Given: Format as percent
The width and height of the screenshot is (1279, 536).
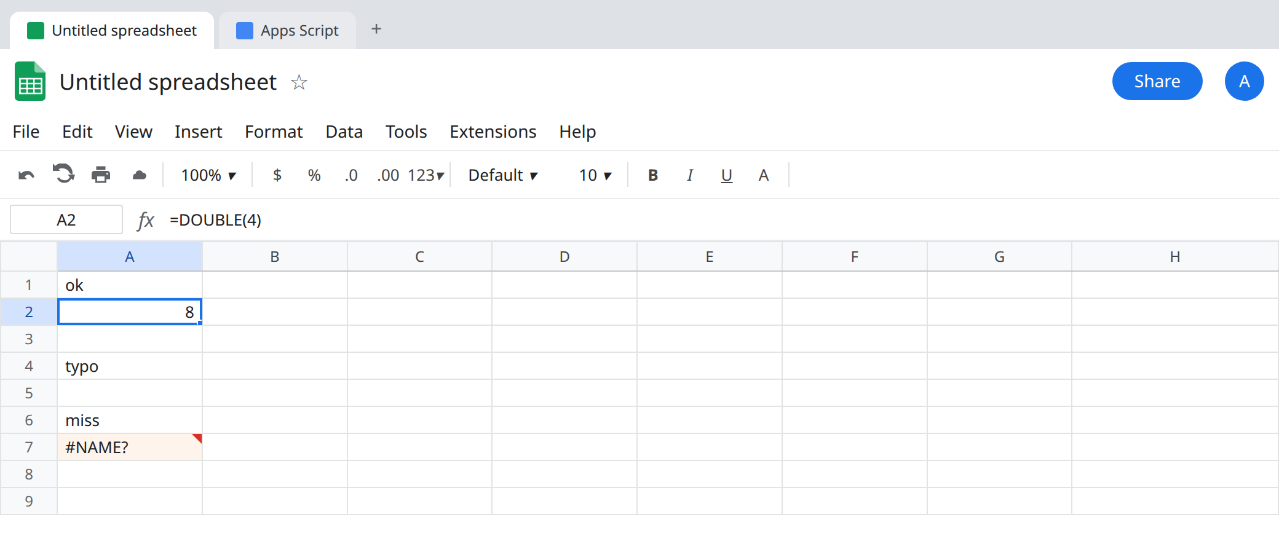Looking at the screenshot, I should pos(314,175).
